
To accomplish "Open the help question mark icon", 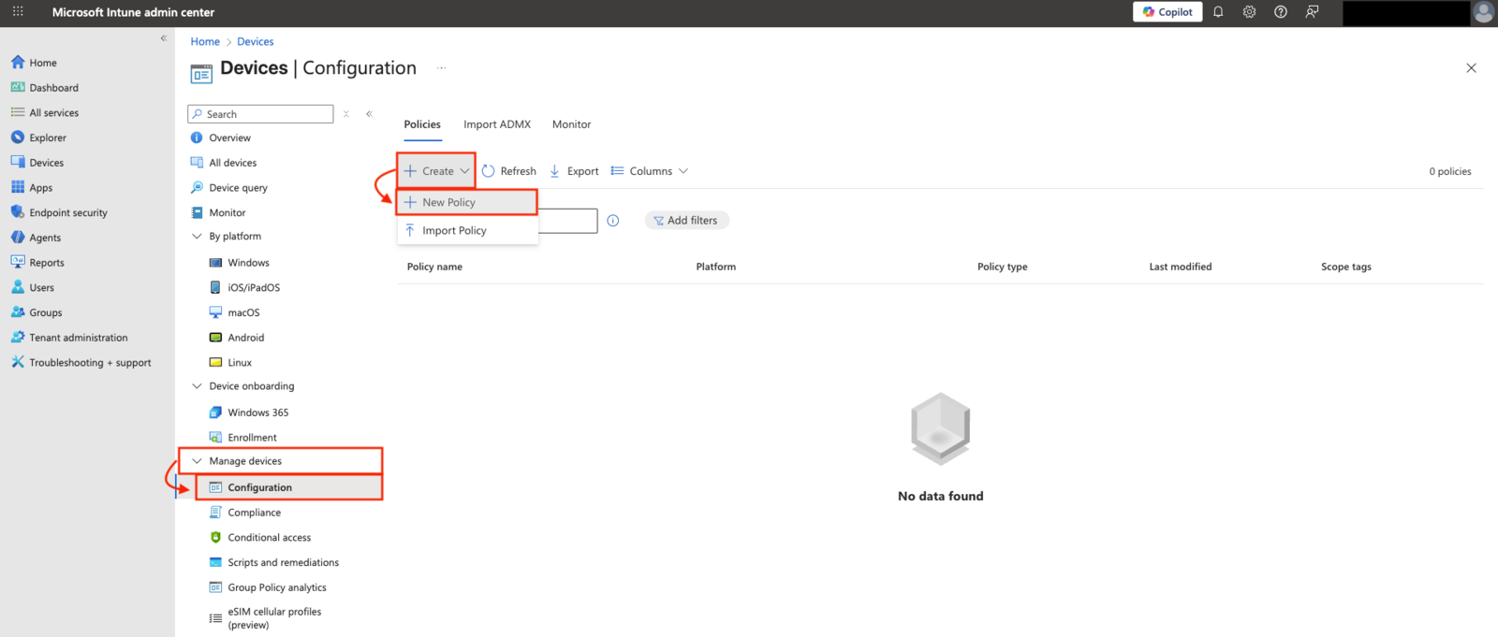I will tap(1281, 12).
